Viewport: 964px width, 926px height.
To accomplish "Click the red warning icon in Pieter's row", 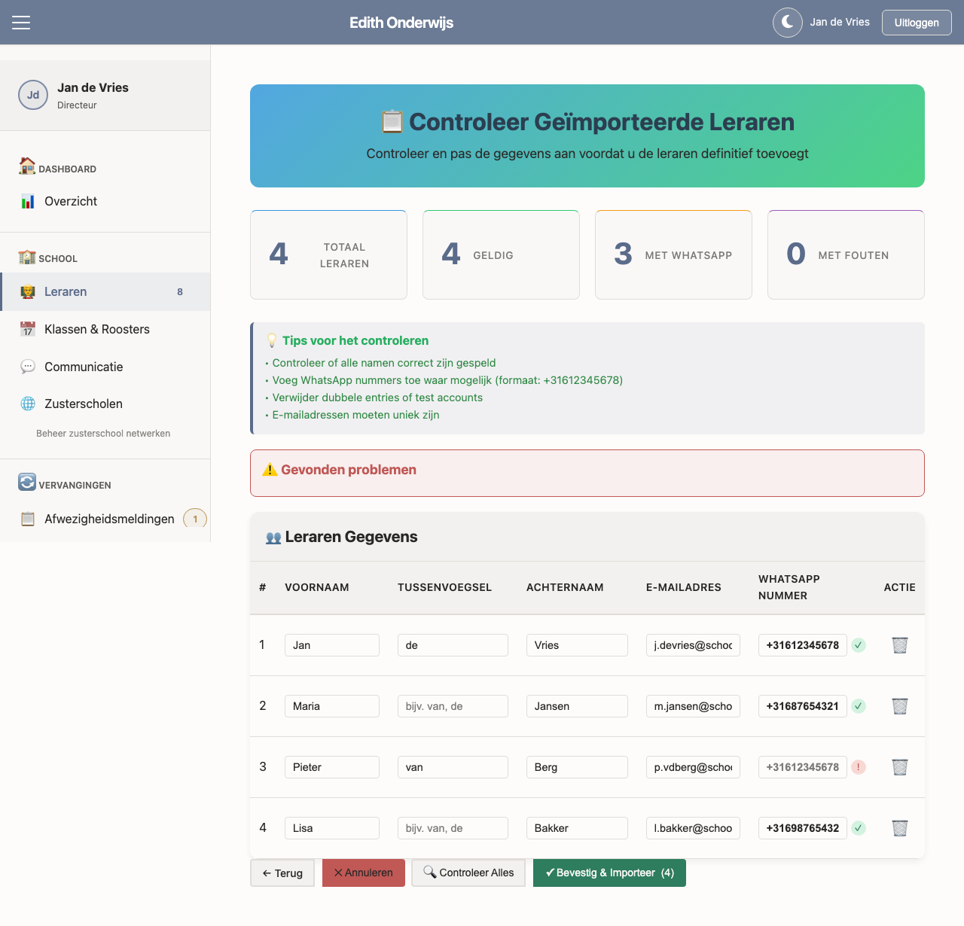I will 859,767.
